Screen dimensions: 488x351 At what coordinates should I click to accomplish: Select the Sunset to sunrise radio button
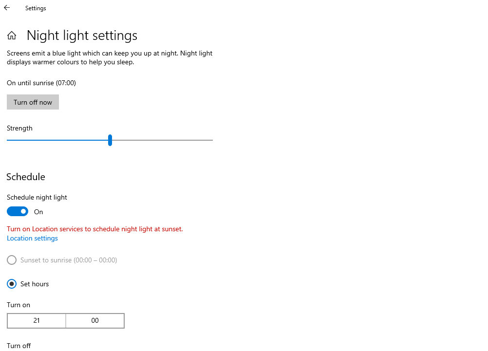(12, 260)
